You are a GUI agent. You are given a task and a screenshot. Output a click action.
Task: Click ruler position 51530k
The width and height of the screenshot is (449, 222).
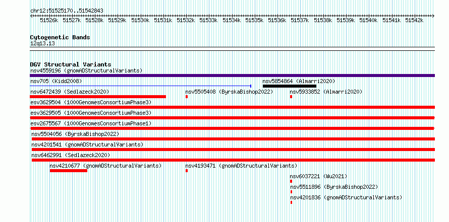(x=140, y=20)
